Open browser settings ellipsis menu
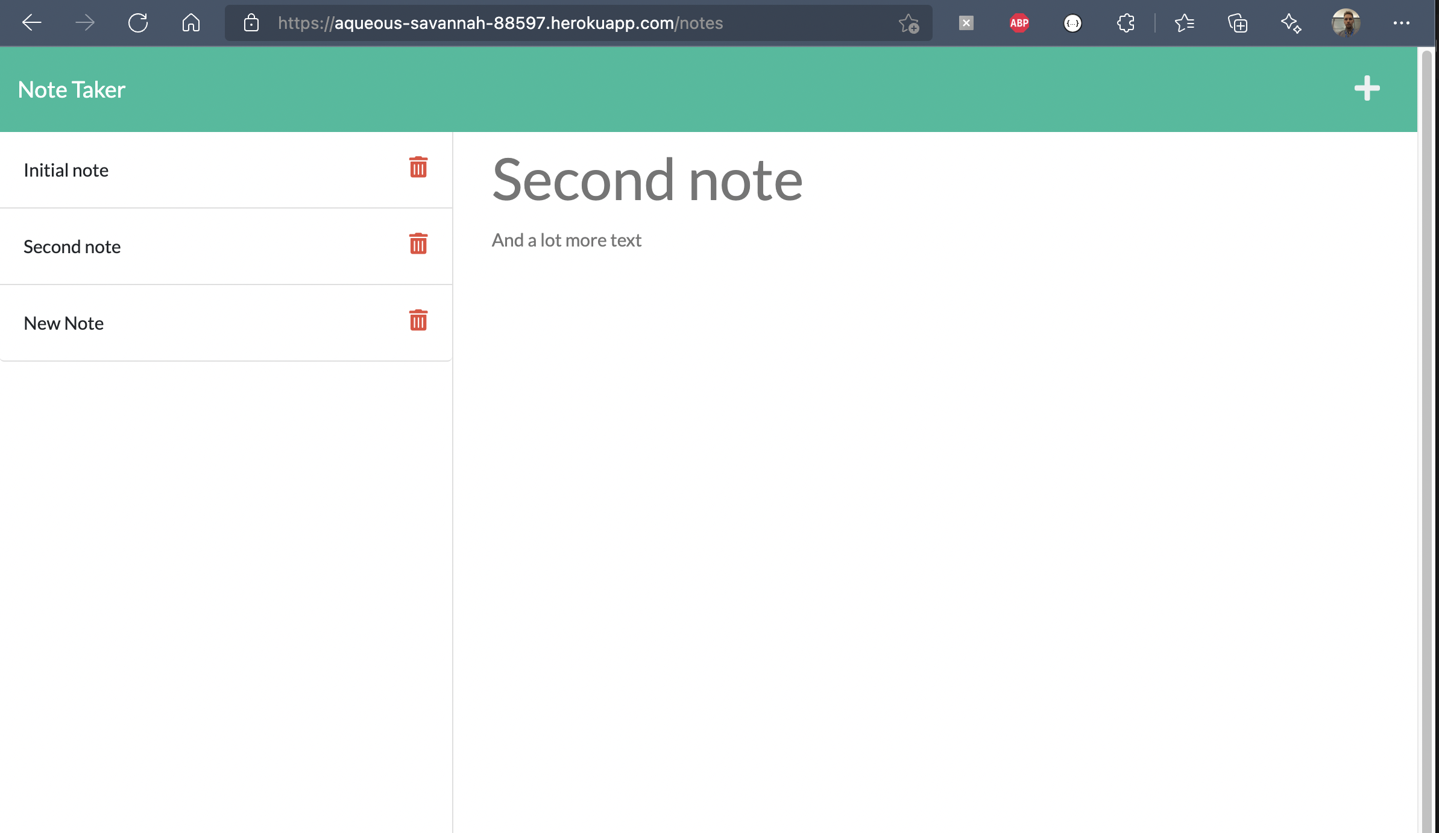Screen dimensions: 1439x833 pyautogui.click(x=1401, y=23)
